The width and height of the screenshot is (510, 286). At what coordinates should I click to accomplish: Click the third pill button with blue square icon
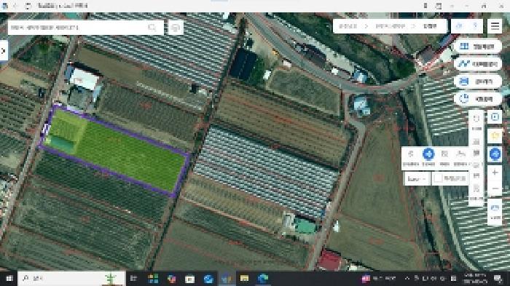[477, 82]
